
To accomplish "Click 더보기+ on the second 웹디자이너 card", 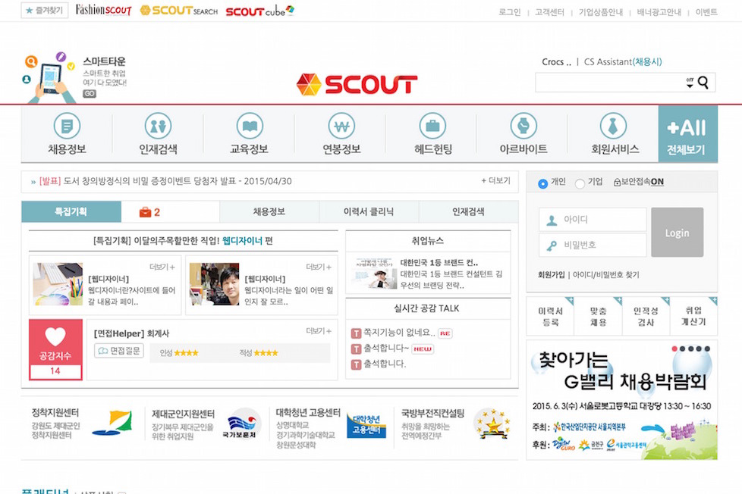I will (319, 267).
